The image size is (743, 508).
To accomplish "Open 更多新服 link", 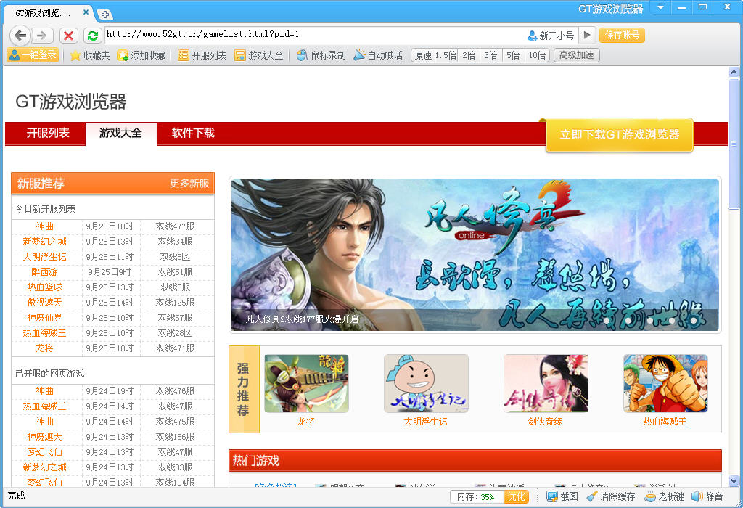I will [x=189, y=184].
